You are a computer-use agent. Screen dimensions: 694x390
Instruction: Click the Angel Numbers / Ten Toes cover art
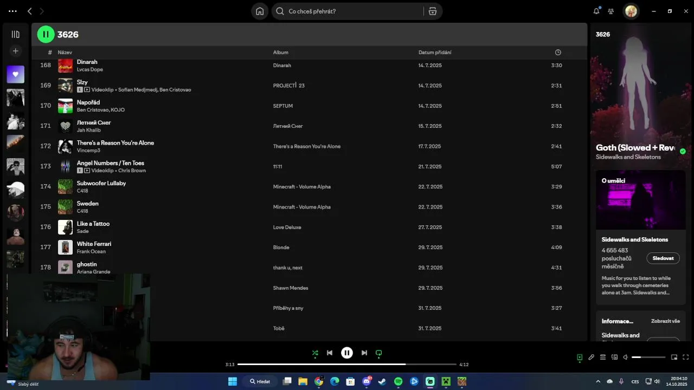coord(65,166)
